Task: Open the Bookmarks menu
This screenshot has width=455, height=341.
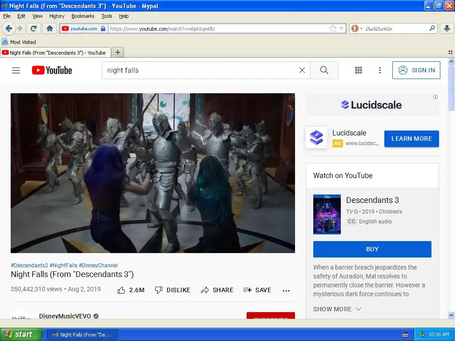Action: (83, 16)
